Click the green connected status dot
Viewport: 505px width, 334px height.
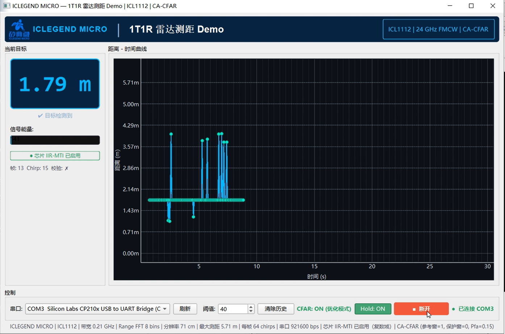[453, 309]
